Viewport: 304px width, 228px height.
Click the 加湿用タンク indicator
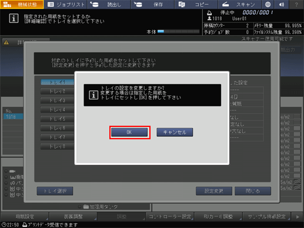pos(98,207)
